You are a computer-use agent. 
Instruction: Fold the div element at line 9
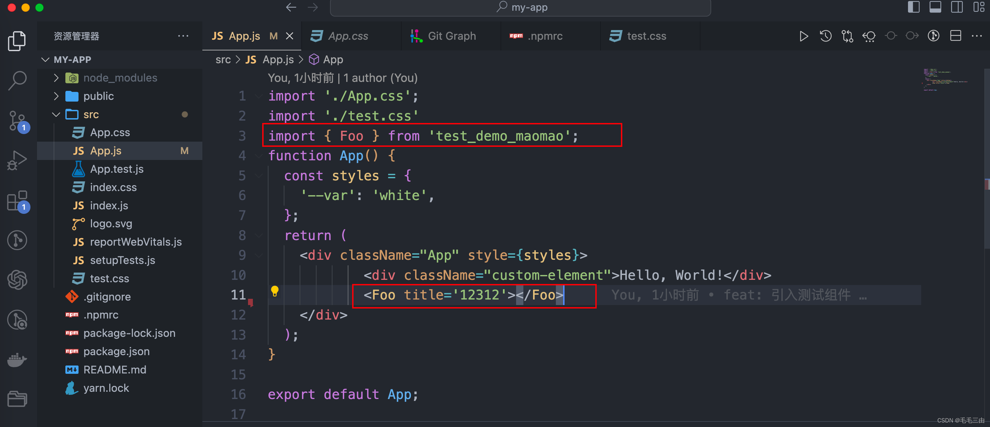coord(259,255)
